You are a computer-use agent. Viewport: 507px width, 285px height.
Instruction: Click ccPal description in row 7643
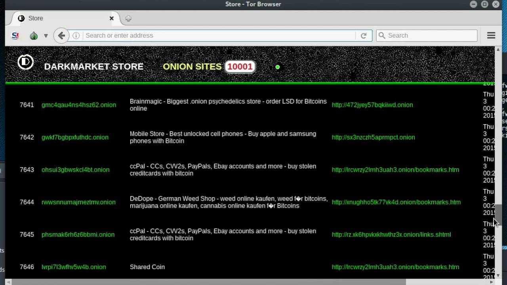coord(223,170)
